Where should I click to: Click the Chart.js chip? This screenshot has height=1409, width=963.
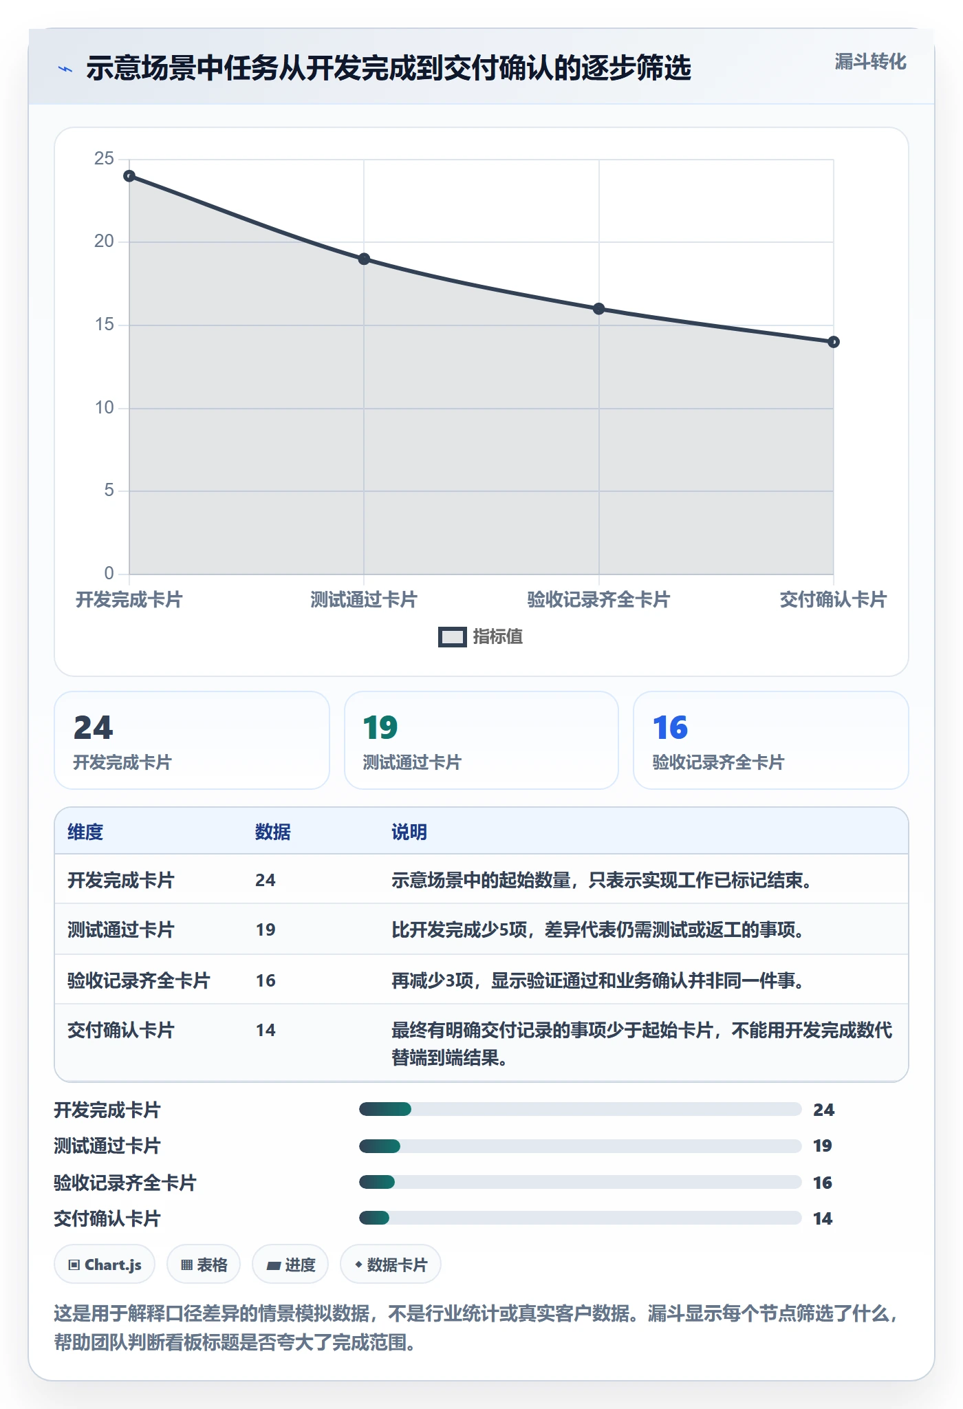pos(105,1265)
